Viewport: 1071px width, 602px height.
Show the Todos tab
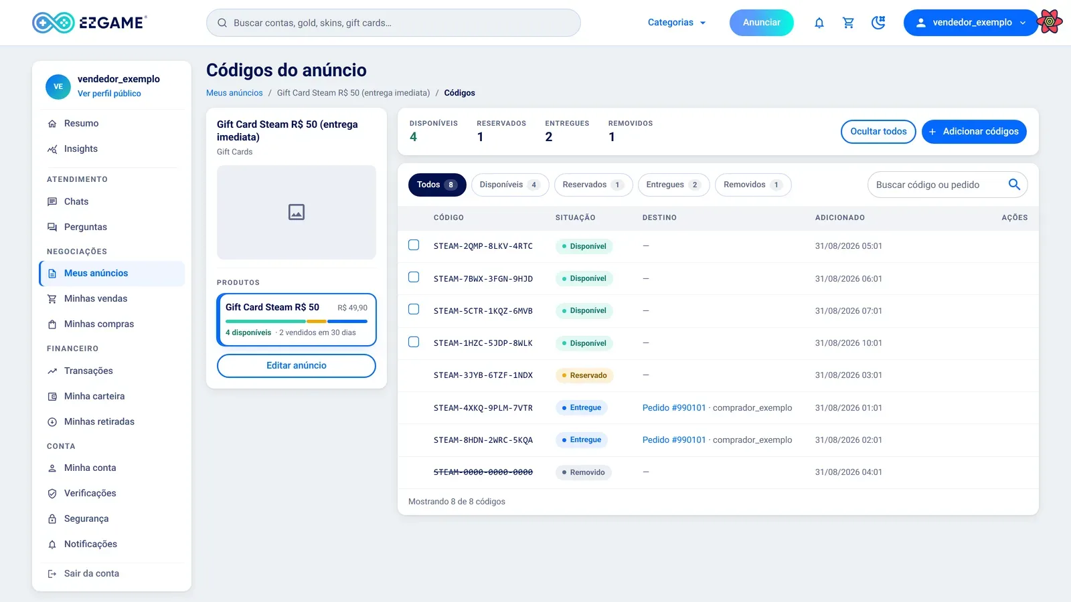[437, 185]
